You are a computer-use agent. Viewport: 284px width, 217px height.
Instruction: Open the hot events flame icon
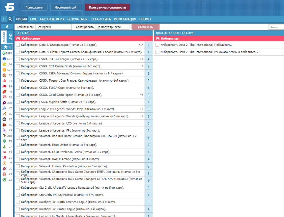7,27
